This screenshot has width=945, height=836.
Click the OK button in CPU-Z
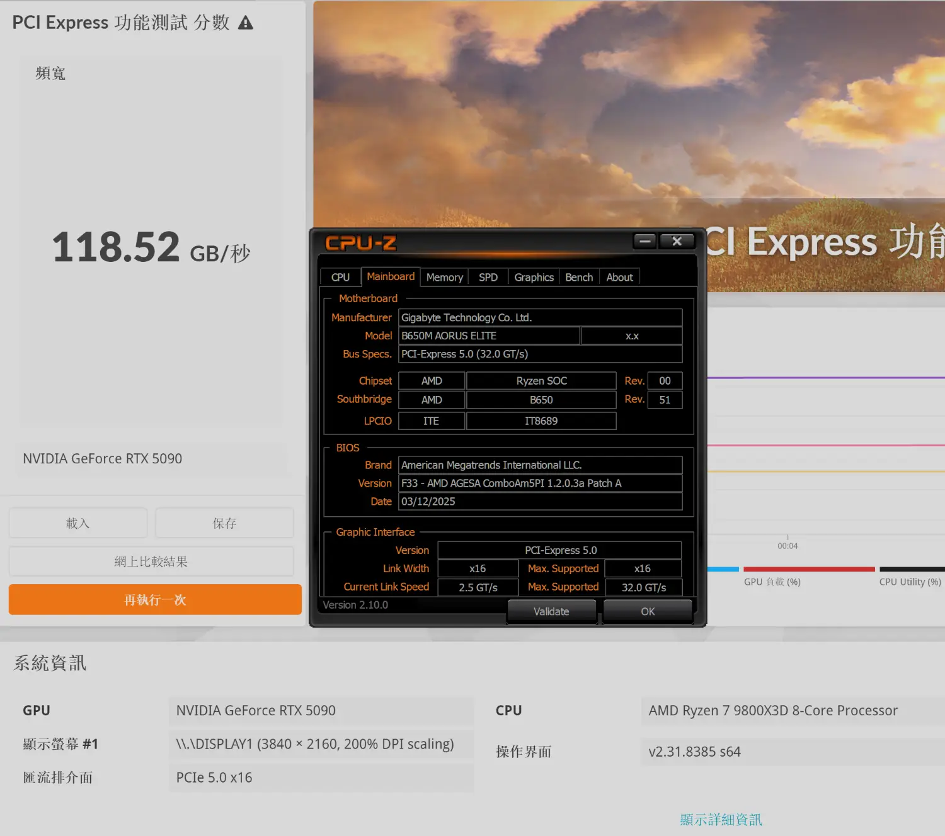click(648, 611)
